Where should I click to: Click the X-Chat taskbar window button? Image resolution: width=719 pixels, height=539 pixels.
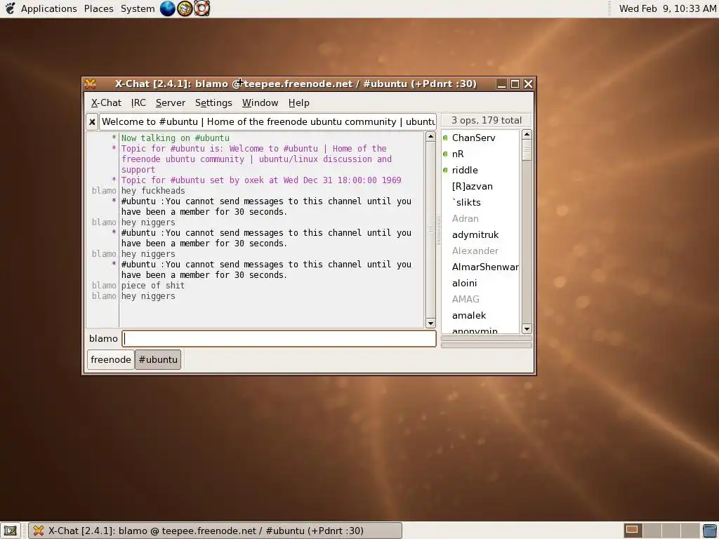tap(216, 531)
